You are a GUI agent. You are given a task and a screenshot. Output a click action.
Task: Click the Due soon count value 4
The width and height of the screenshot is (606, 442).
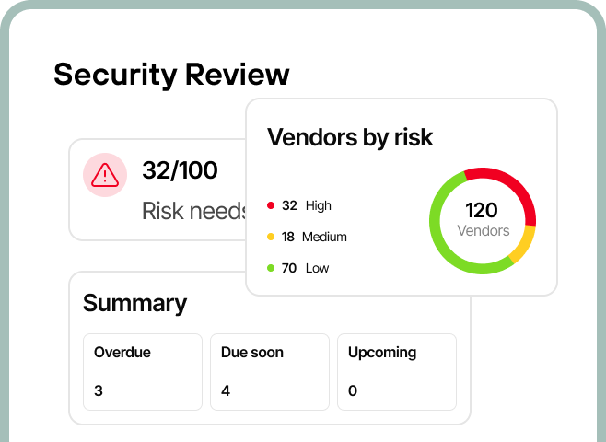(x=226, y=390)
